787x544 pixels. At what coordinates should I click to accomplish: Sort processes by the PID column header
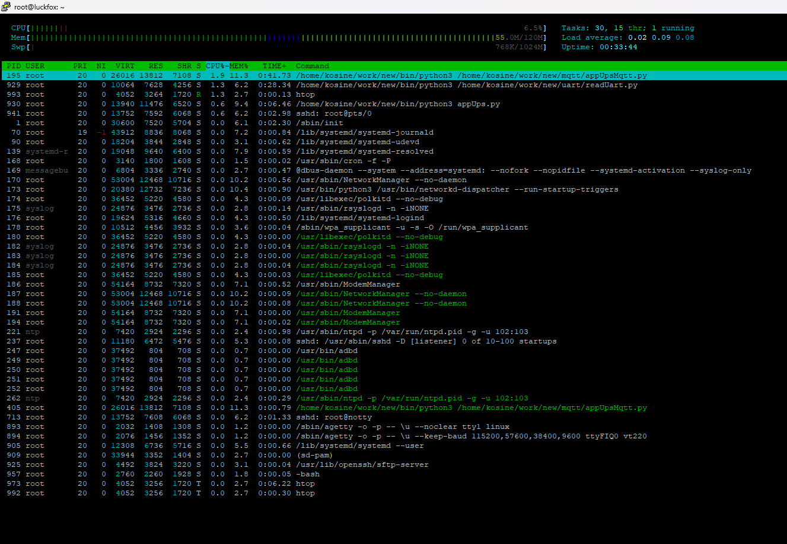tap(13, 66)
